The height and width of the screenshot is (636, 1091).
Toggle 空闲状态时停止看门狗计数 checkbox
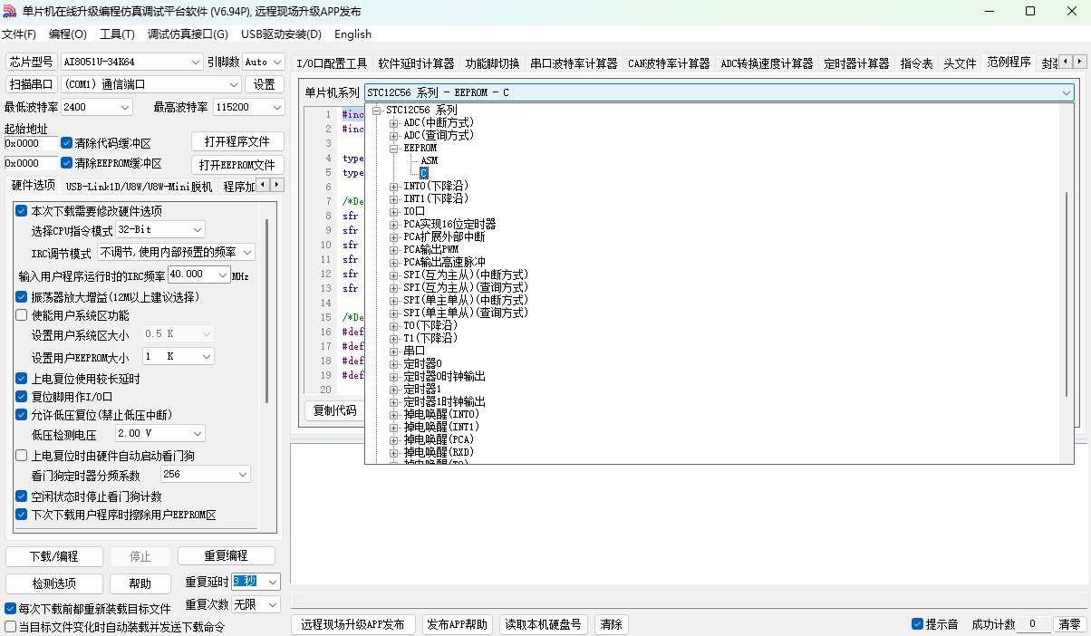click(x=22, y=496)
